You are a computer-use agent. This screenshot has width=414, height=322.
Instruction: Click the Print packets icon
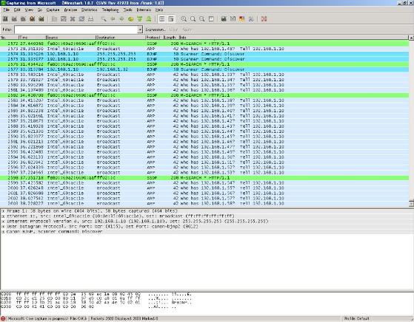(90, 19)
